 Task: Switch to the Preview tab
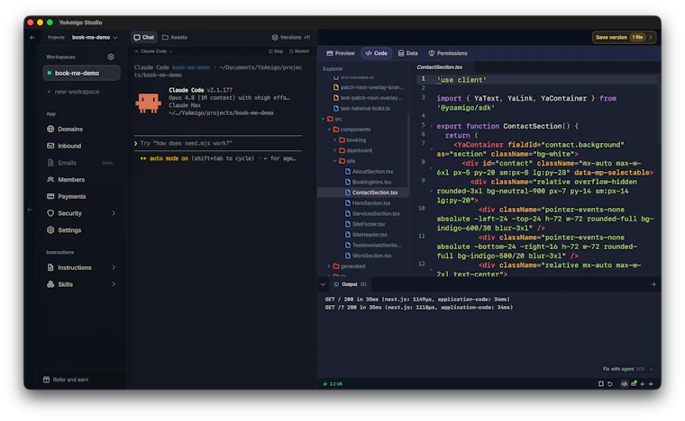[341, 53]
